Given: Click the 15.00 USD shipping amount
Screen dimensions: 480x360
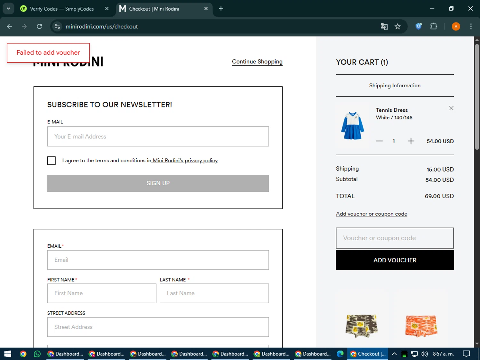Looking at the screenshot, I should 440,169.
